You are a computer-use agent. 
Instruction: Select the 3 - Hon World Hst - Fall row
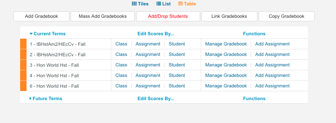(164, 65)
